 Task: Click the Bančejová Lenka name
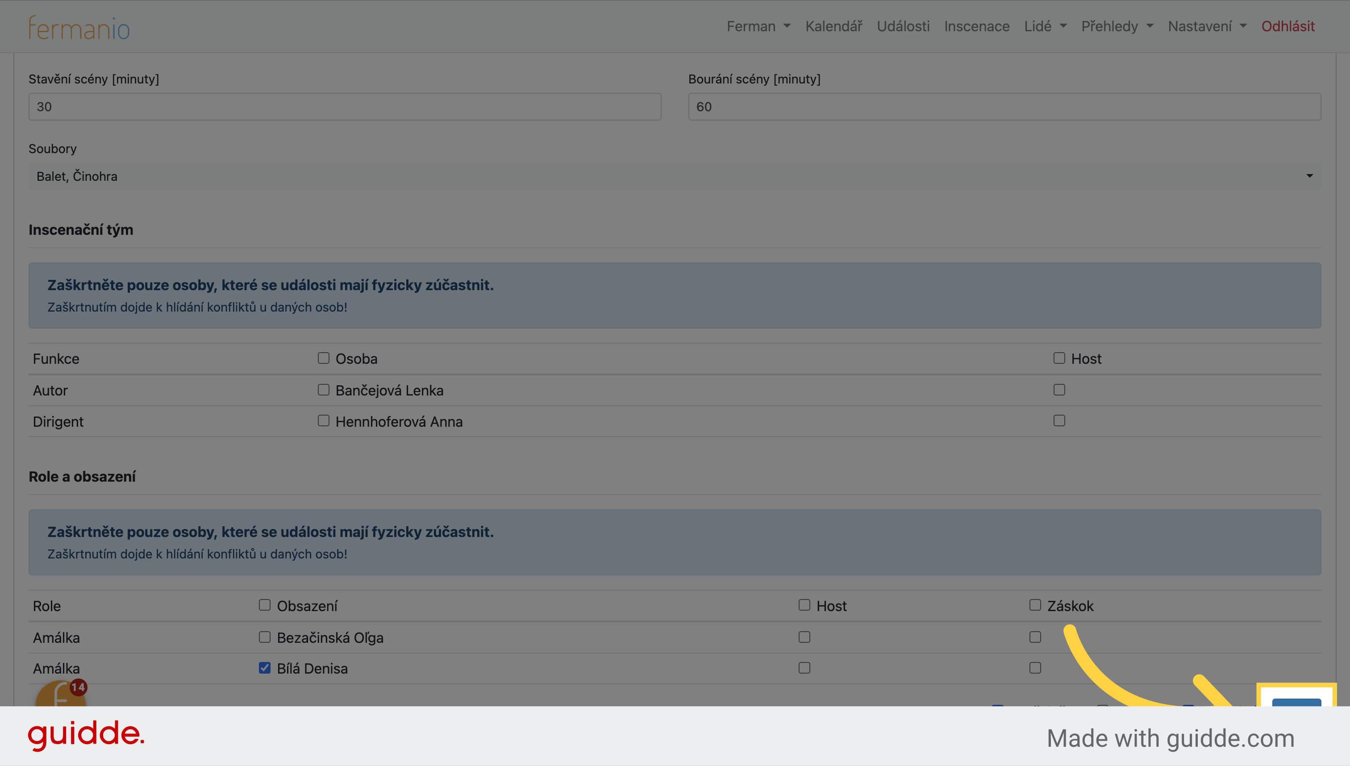[x=389, y=390]
